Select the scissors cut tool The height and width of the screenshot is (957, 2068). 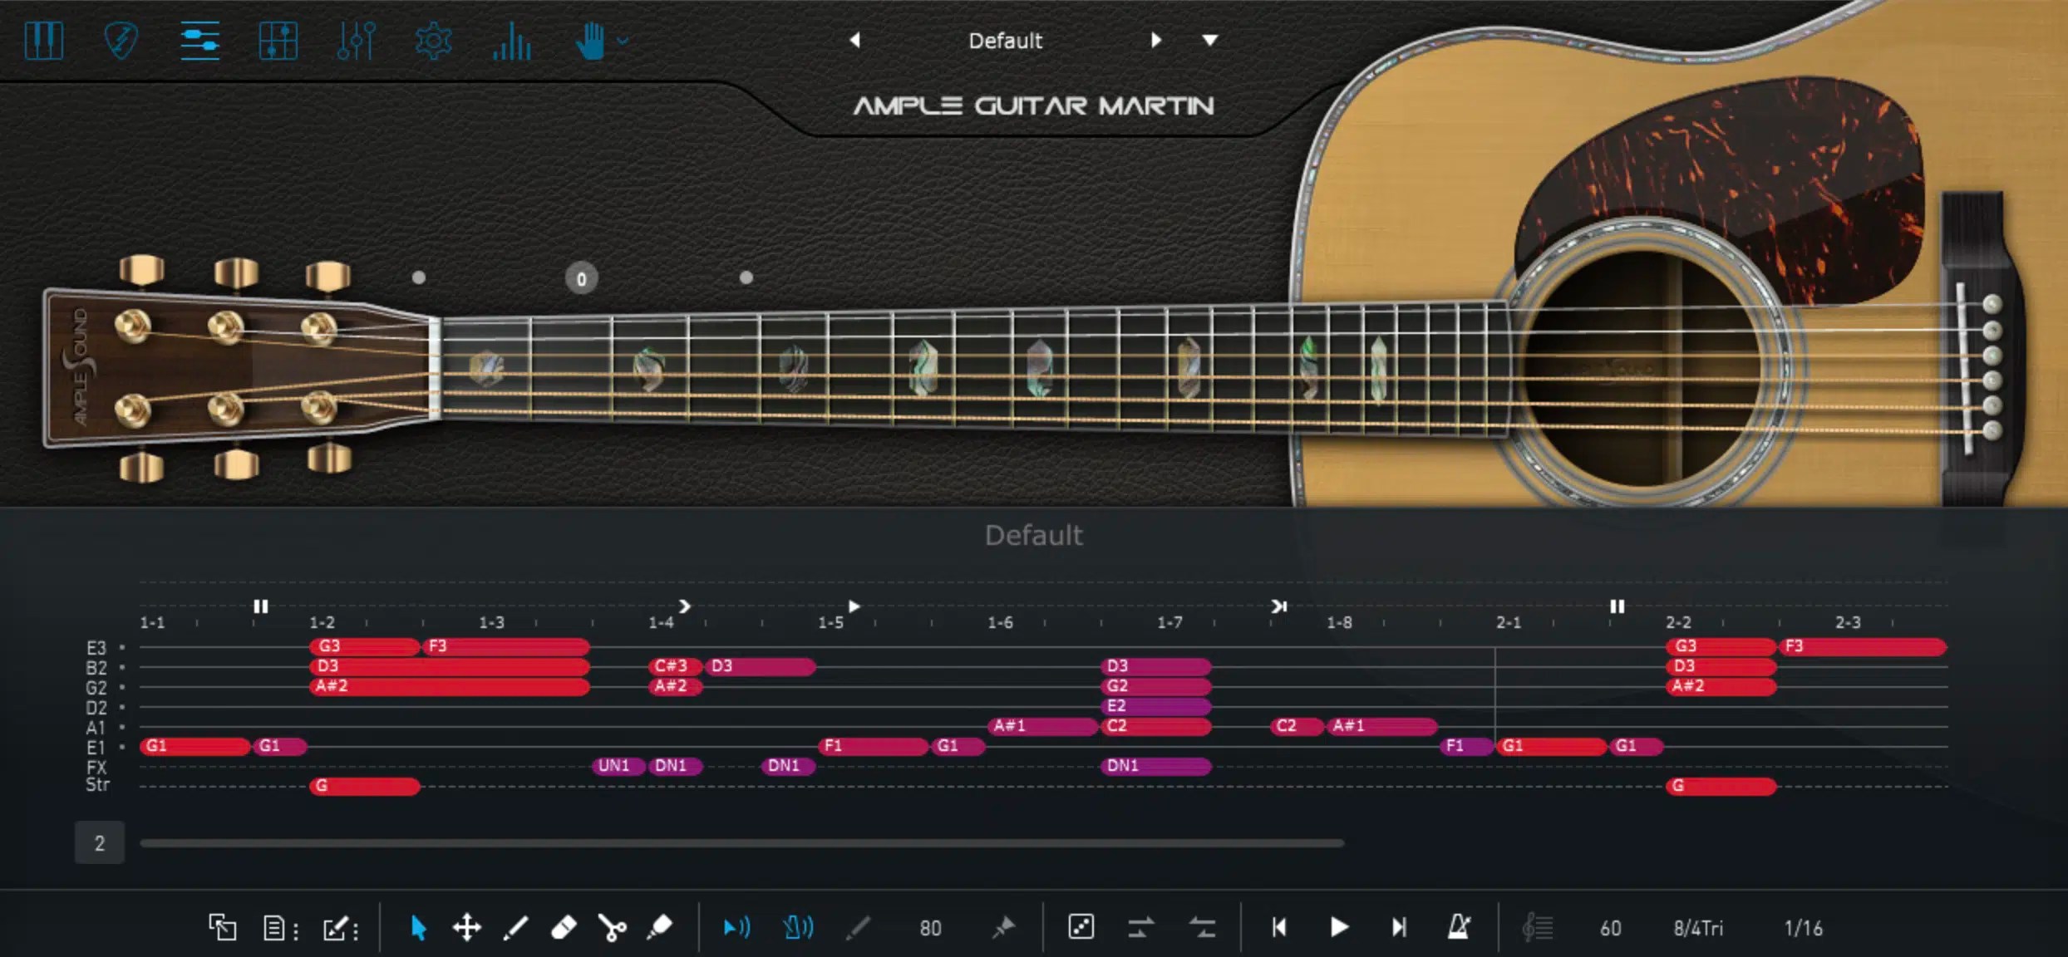tap(613, 928)
